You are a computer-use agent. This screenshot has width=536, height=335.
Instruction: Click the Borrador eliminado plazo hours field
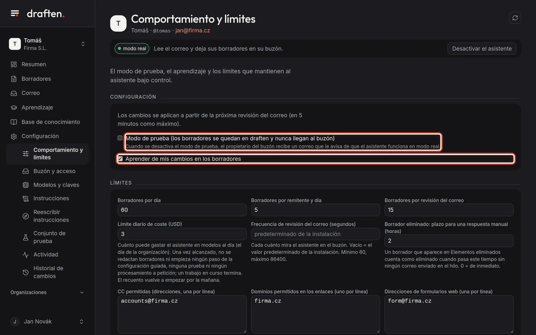click(449, 241)
